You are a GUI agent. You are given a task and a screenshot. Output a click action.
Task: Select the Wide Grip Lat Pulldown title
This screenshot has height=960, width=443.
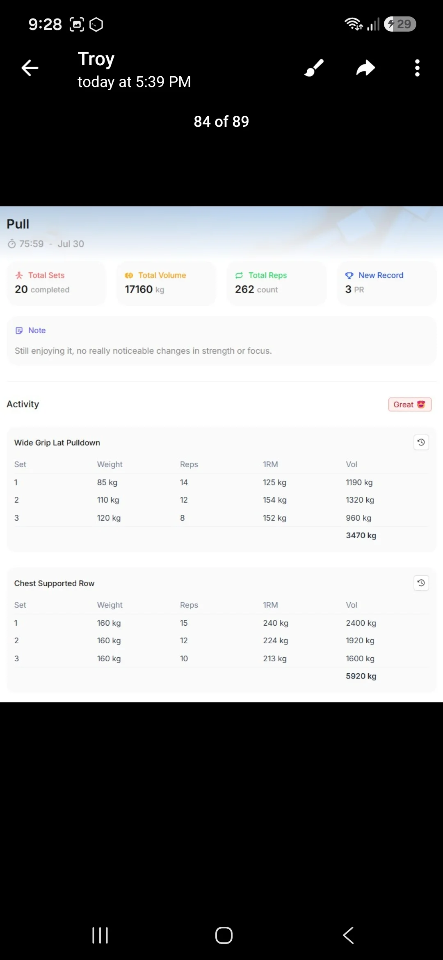tap(57, 443)
